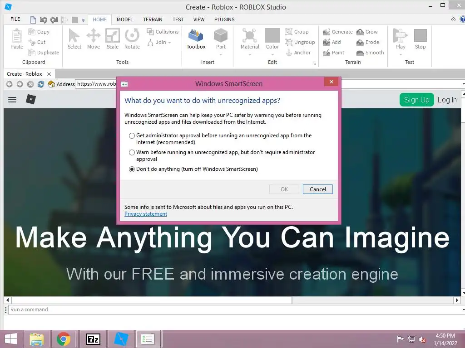Viewport: 465px width, 348px height.
Task: Click the Erode terrain tool
Action: coord(368,42)
